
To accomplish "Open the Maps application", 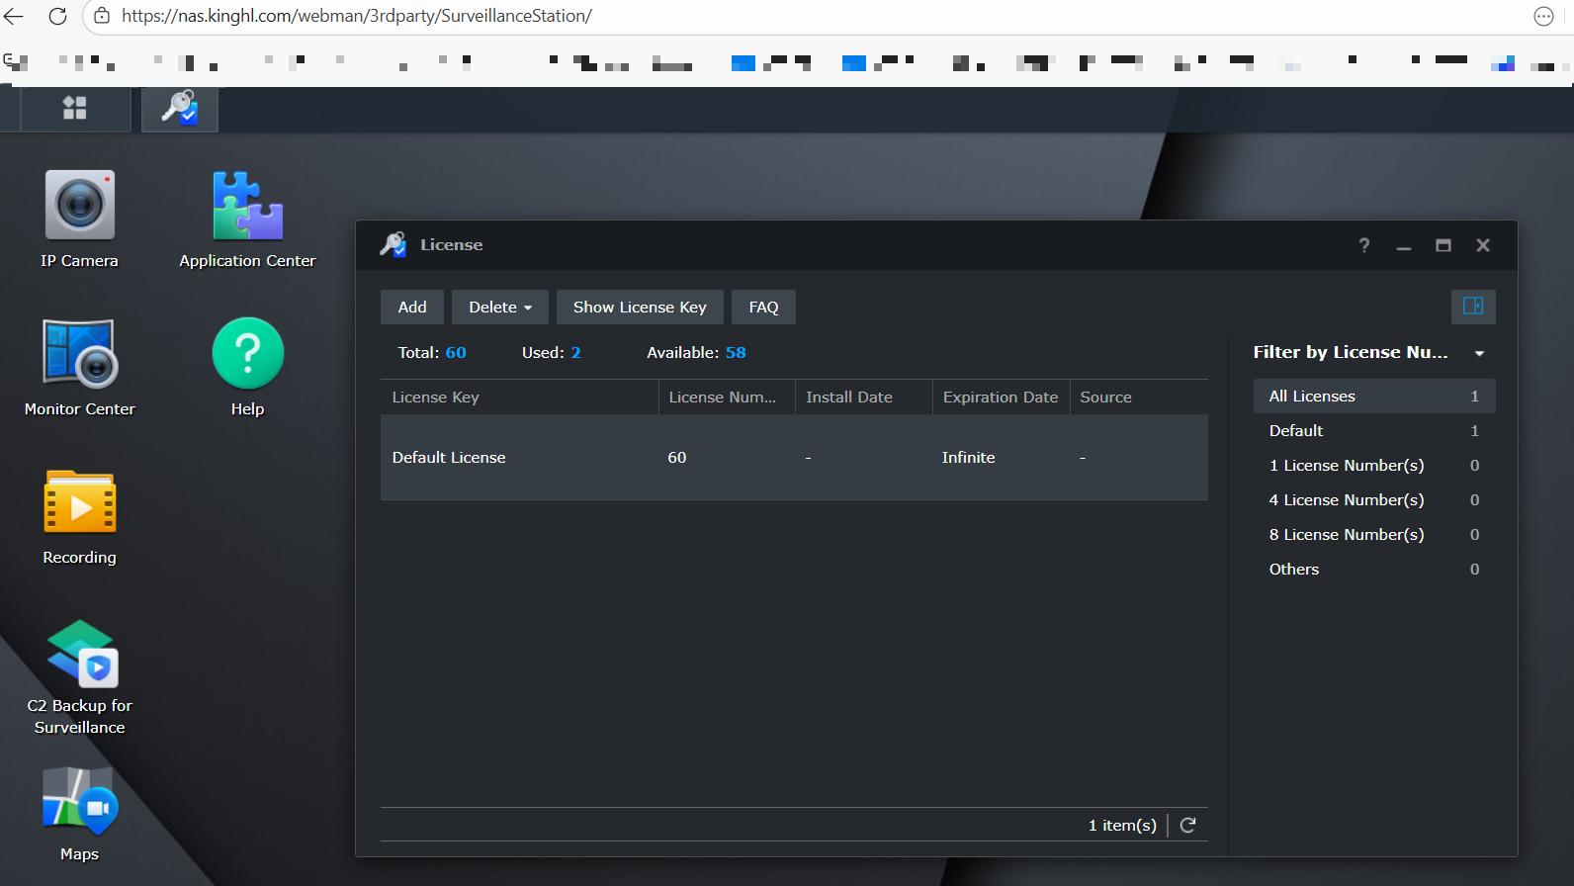I will tap(79, 801).
